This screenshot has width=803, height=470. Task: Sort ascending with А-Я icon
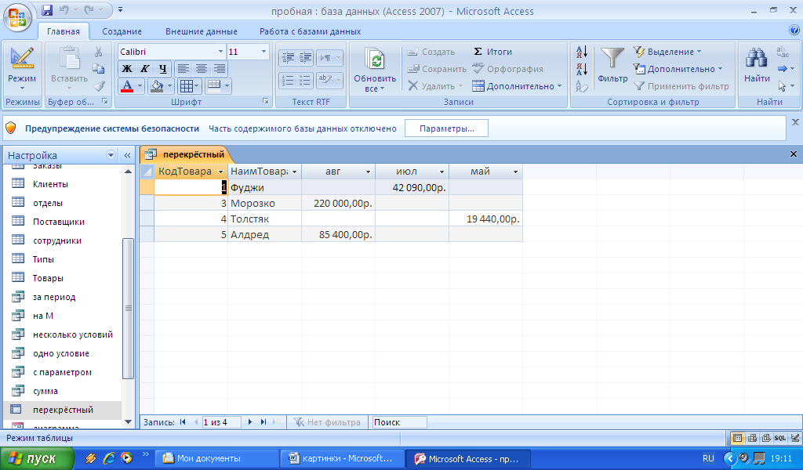click(x=582, y=52)
